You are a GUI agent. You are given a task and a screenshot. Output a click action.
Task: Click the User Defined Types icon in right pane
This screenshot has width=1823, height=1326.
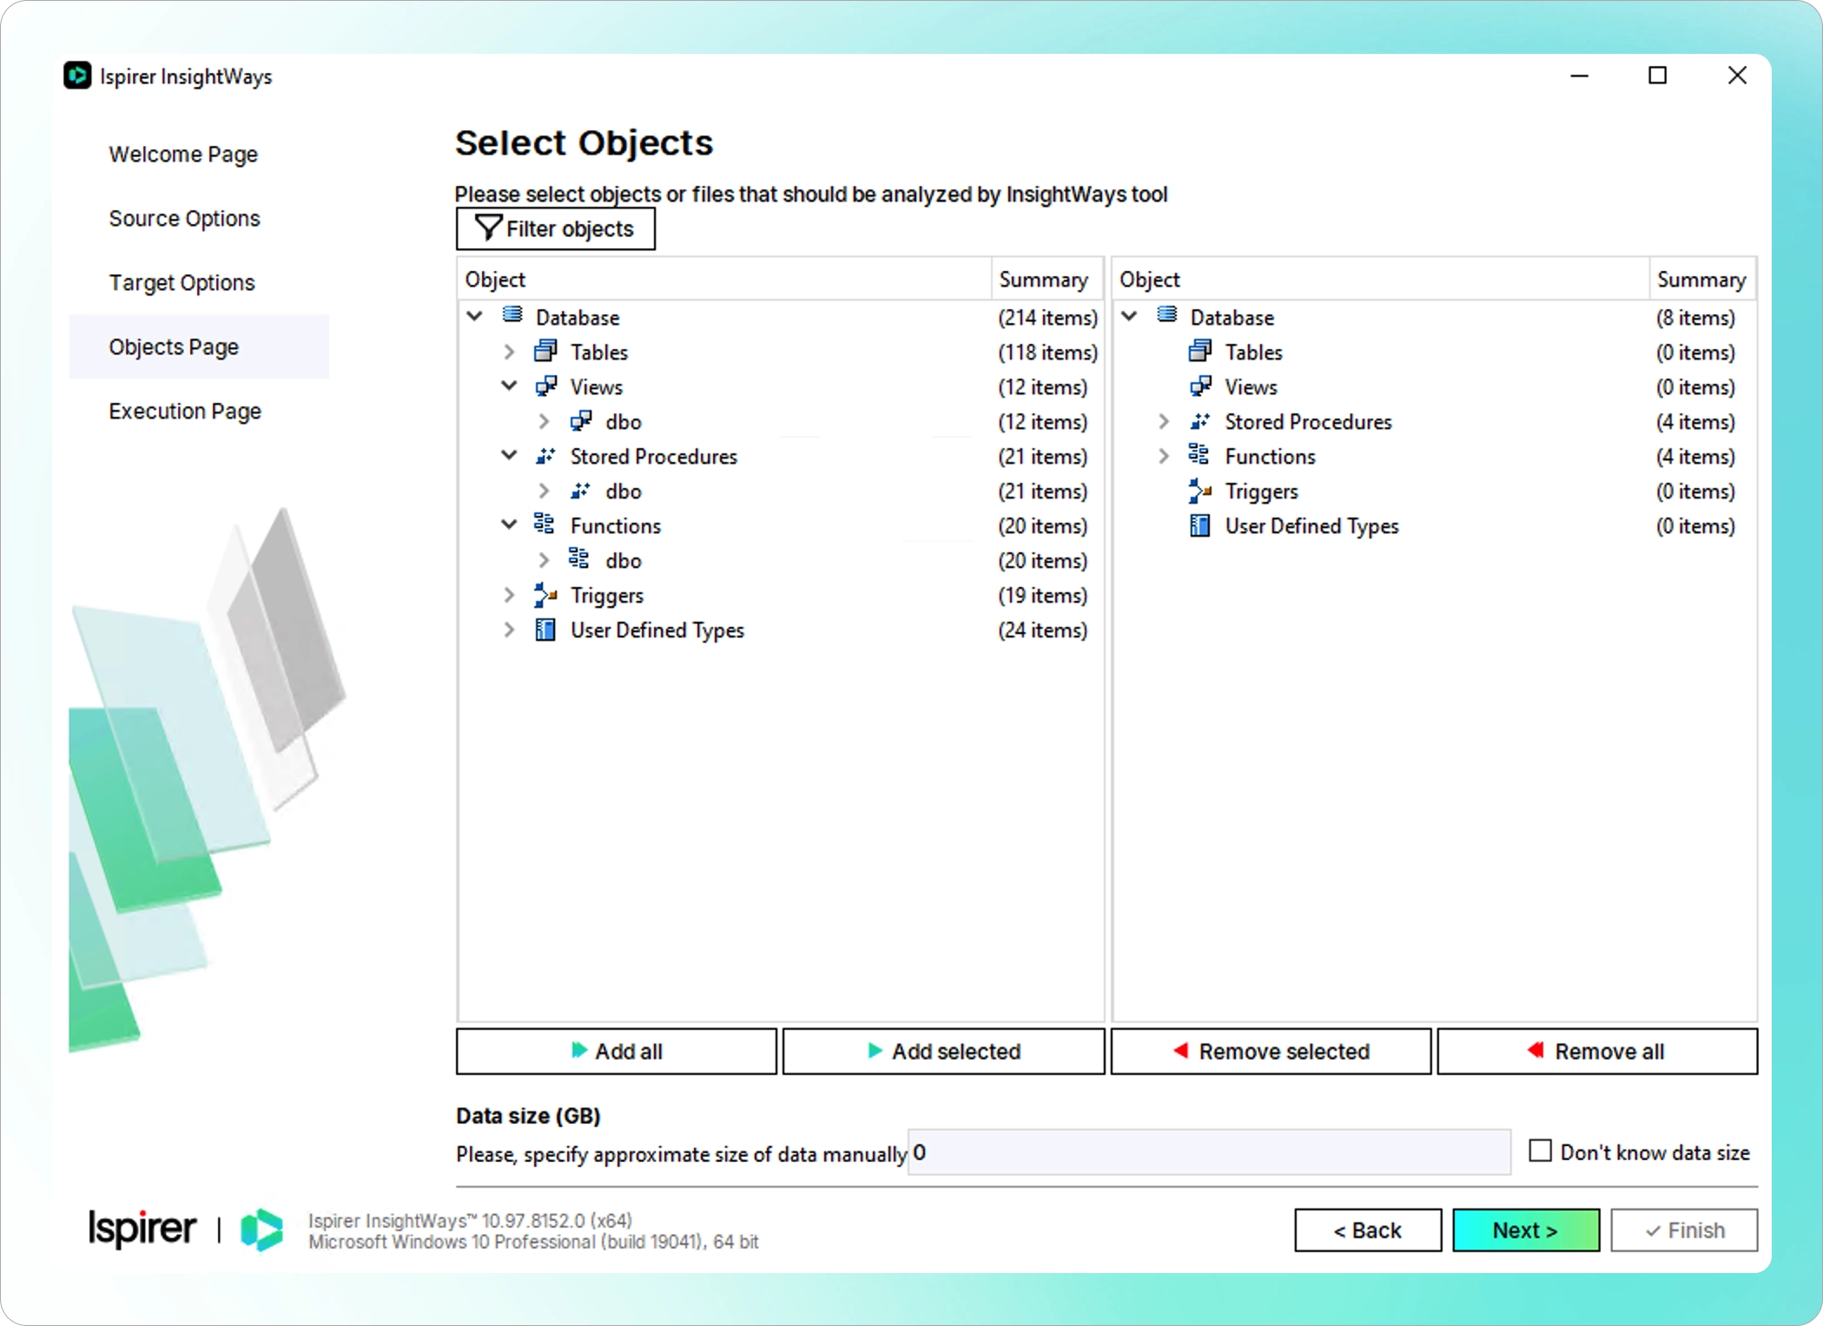tap(1200, 524)
